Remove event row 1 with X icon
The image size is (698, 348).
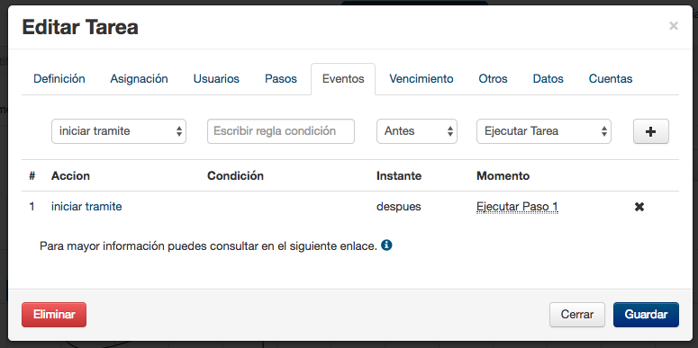[639, 207]
